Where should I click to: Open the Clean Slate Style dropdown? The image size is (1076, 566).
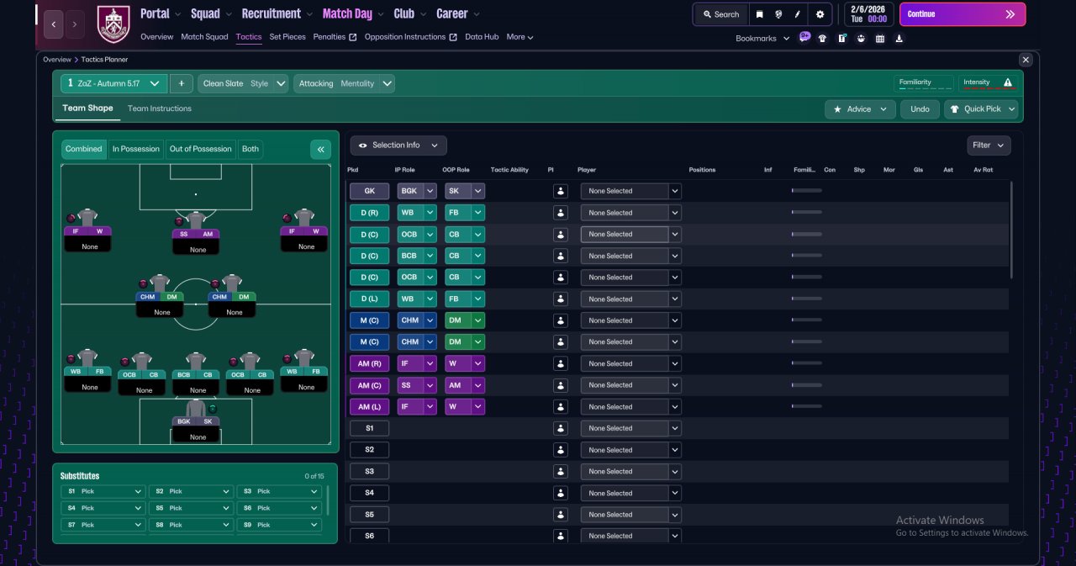point(243,84)
